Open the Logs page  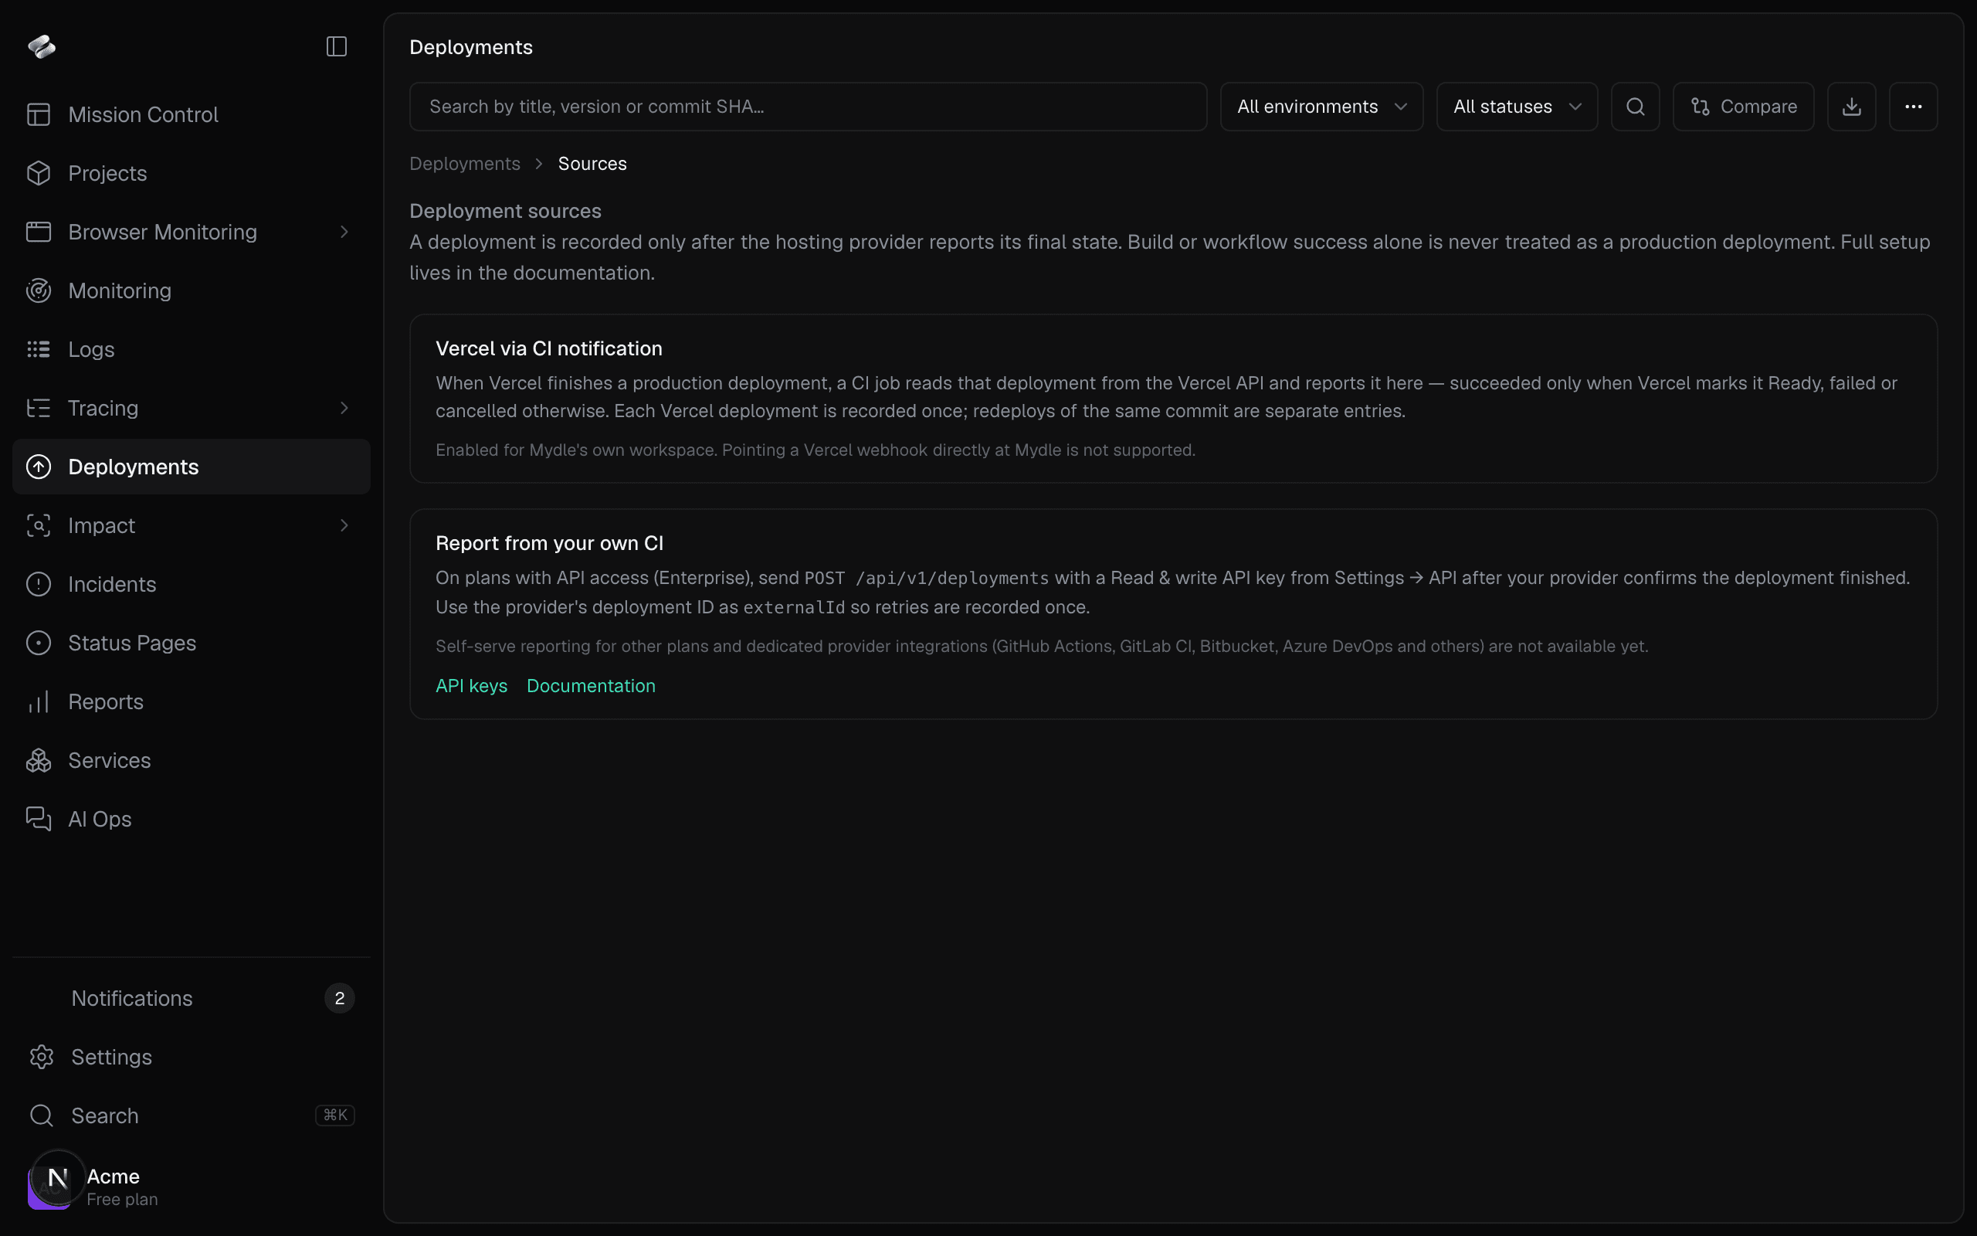tap(192, 349)
